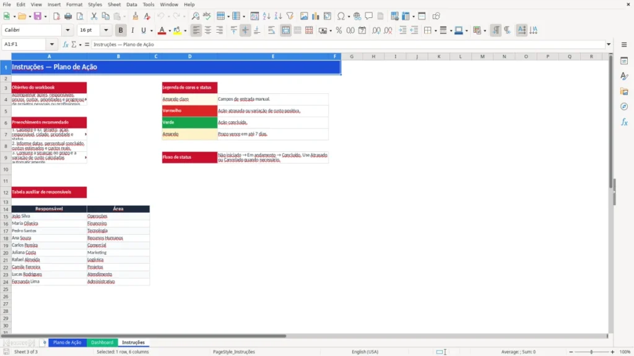Toggle Underline formatting
634x356 pixels.
143,30
